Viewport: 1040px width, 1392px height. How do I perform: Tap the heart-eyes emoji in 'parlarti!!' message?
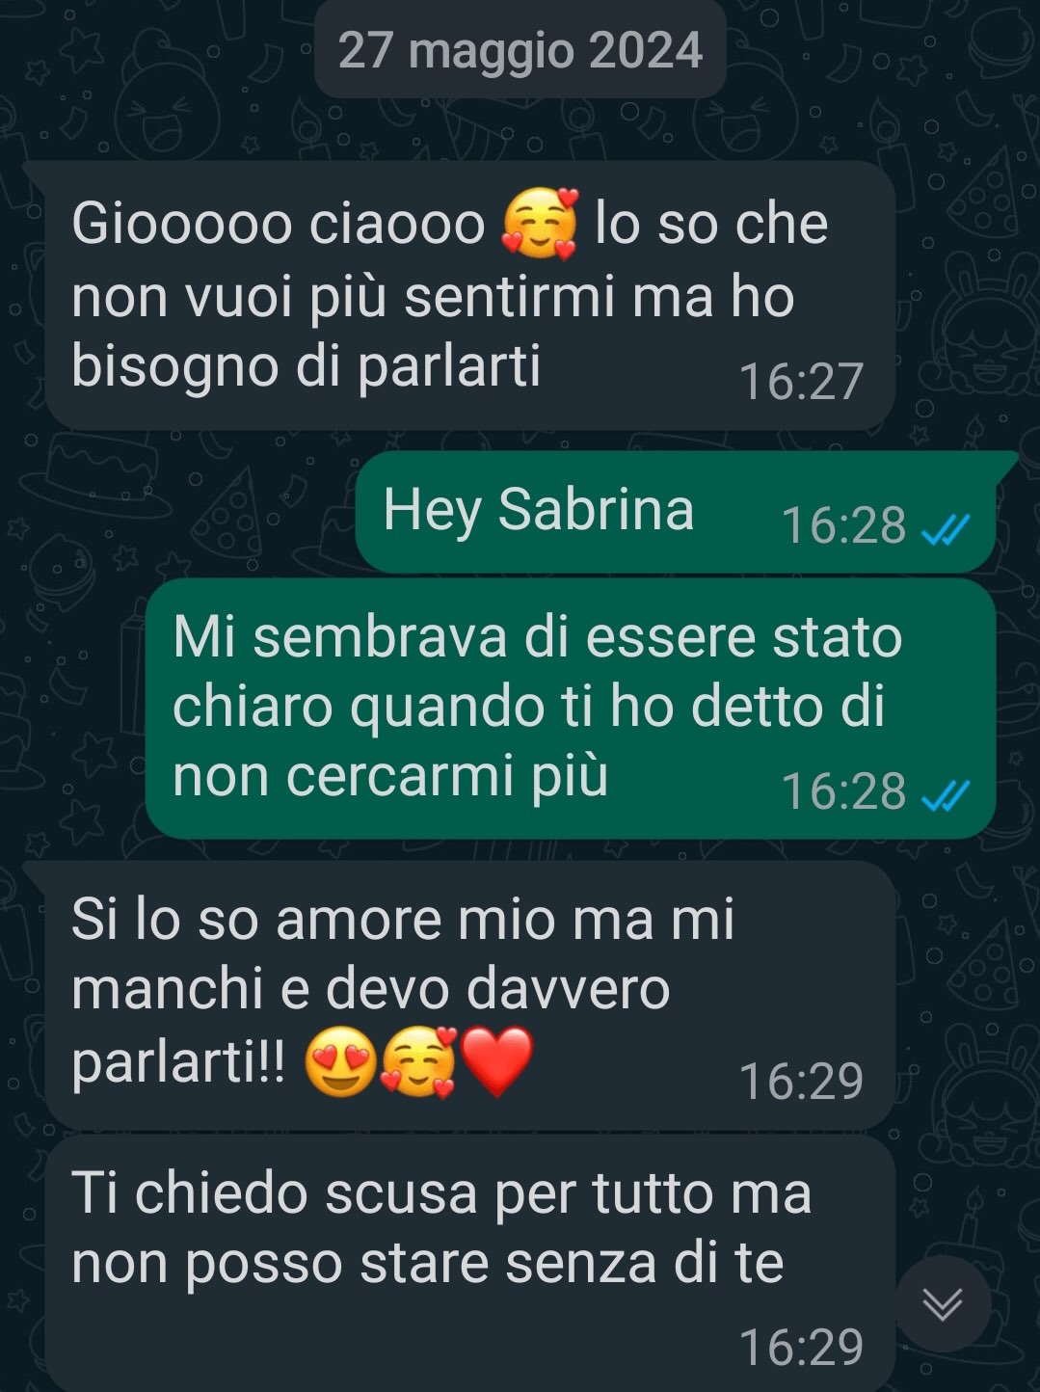pos(340,1063)
